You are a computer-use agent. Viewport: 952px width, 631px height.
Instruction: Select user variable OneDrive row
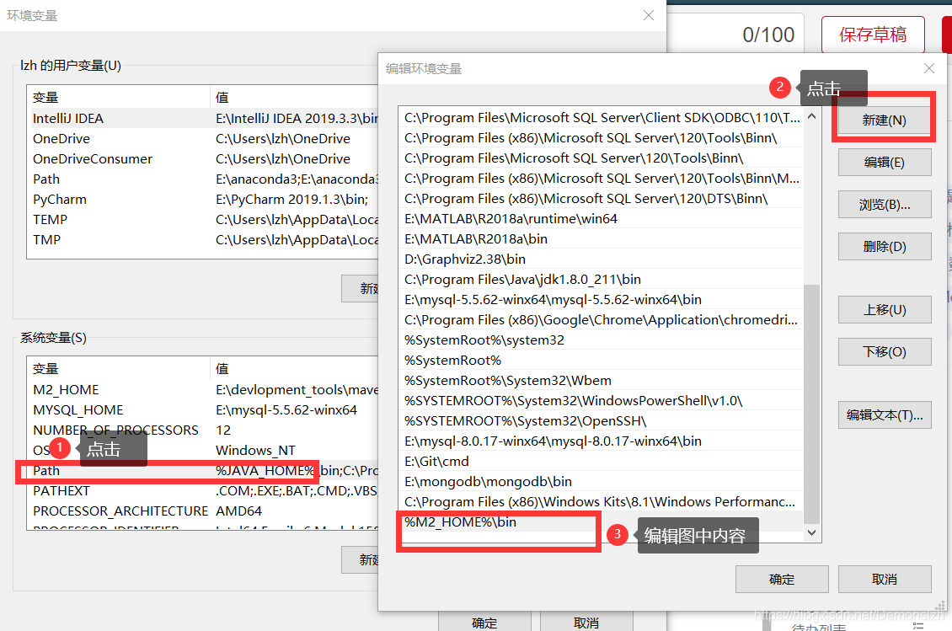coord(203,138)
